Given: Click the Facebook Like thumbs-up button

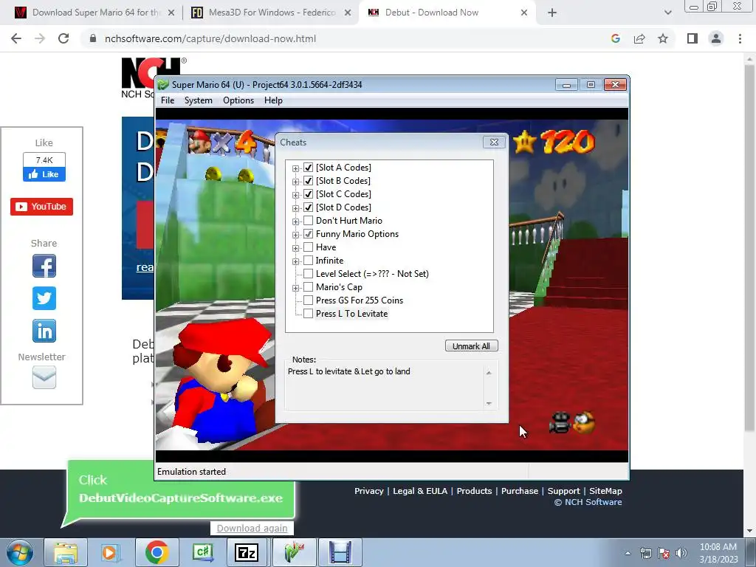Looking at the screenshot, I should pyautogui.click(x=44, y=174).
